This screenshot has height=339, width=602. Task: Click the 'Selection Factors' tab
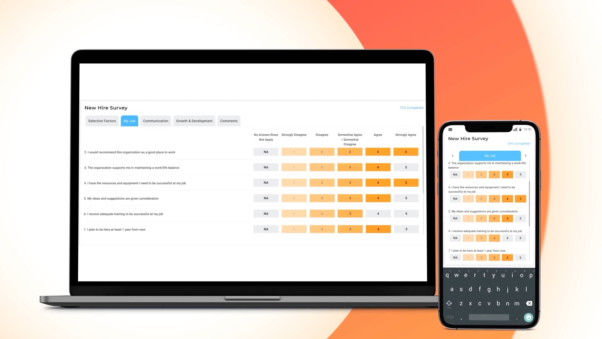[x=102, y=121]
